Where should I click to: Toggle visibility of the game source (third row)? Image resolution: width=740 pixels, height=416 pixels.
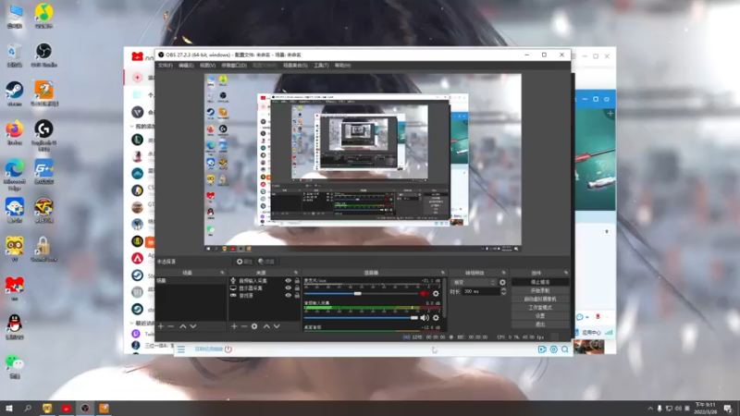(288, 295)
